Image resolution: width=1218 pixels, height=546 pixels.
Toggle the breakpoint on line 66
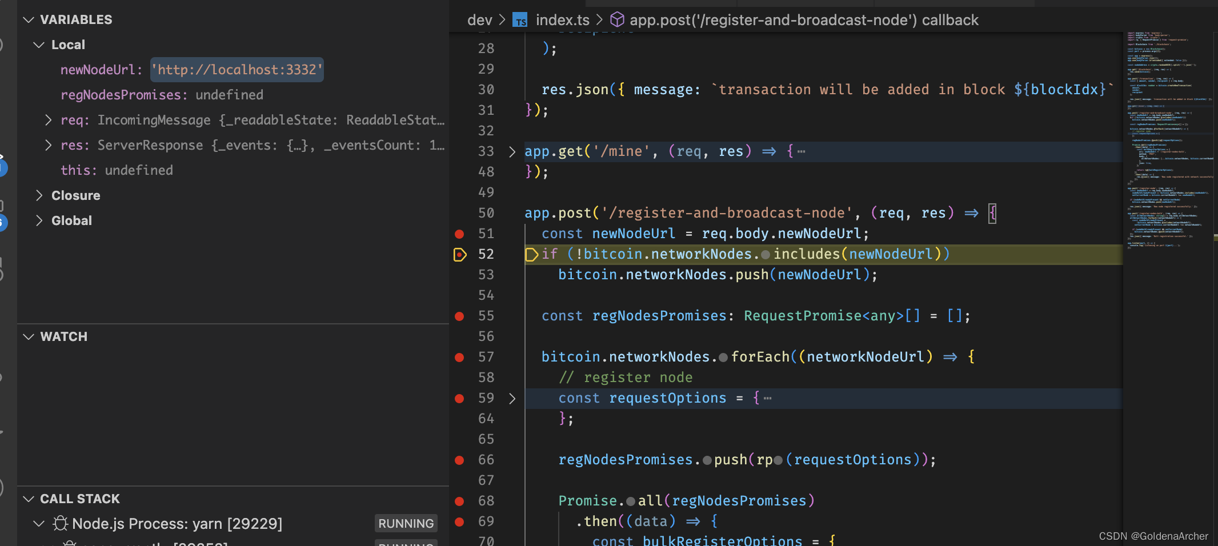coord(459,460)
